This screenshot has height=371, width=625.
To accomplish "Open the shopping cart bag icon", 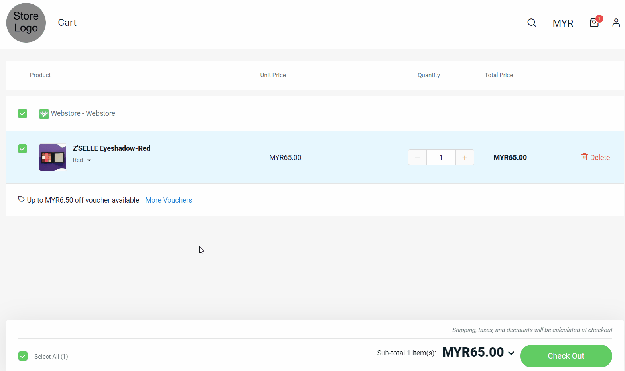I will (594, 23).
